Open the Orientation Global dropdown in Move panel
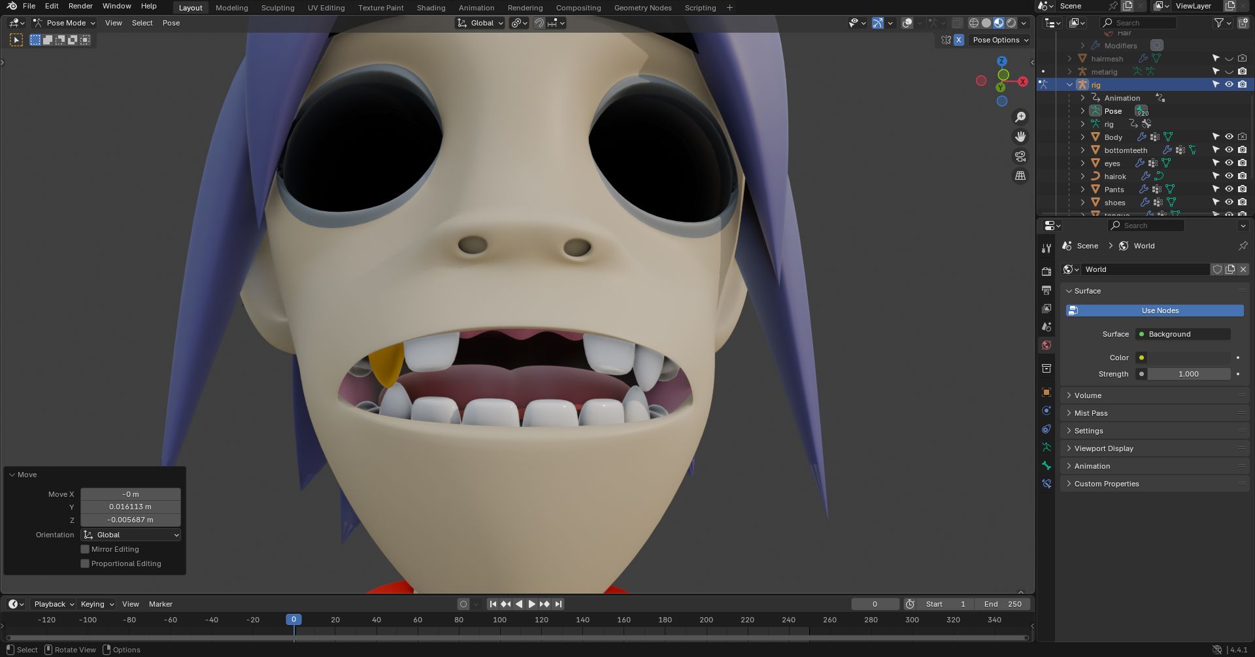Screen dimensions: 1255x657 point(131,535)
